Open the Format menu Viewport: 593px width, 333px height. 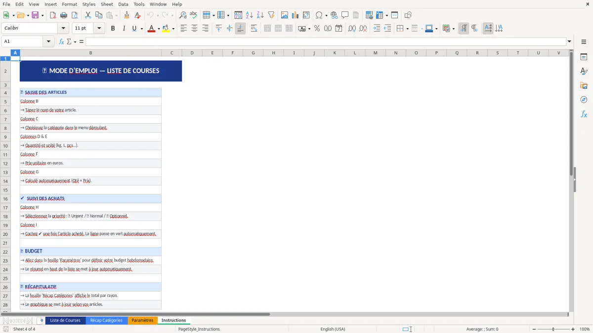[69, 4]
